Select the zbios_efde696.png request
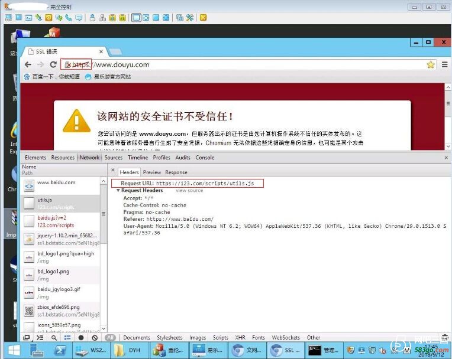 (x=60, y=311)
